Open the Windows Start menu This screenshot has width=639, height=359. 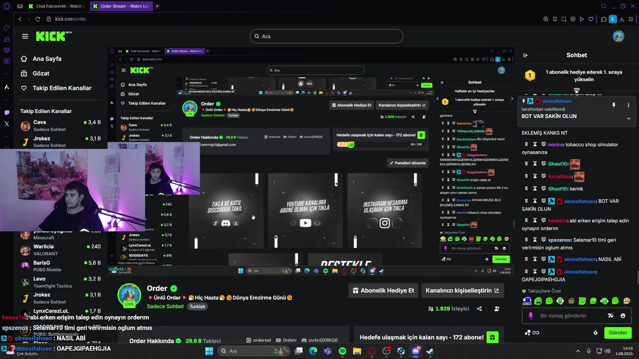[209, 351]
